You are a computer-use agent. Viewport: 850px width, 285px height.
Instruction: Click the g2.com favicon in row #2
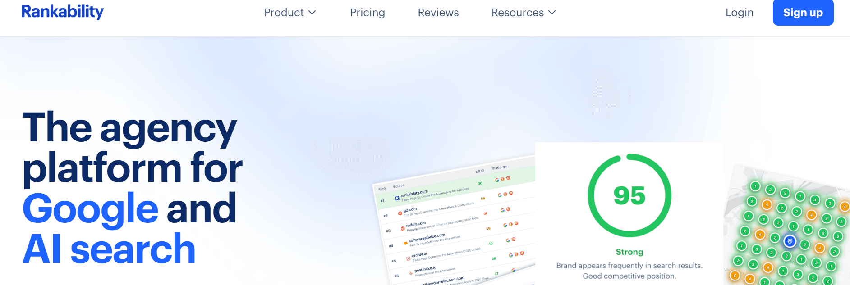pos(400,213)
